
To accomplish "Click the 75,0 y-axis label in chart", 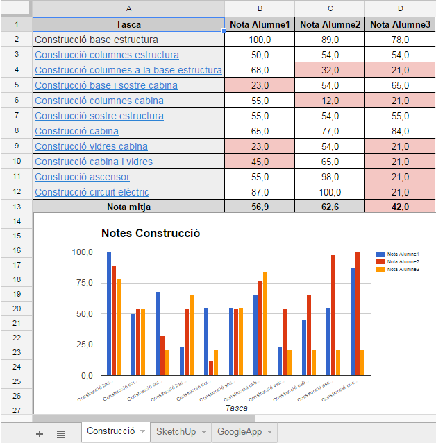I will coord(84,283).
